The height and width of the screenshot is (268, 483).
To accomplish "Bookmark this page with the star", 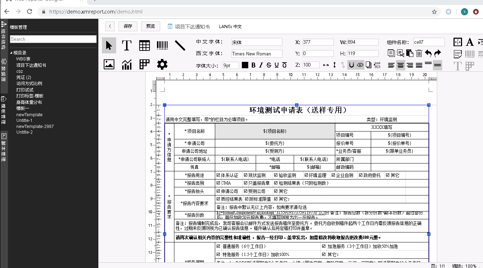I will [434, 12].
